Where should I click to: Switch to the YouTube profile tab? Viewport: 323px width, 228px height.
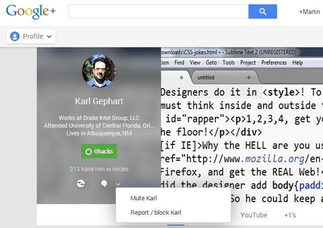(x=254, y=215)
